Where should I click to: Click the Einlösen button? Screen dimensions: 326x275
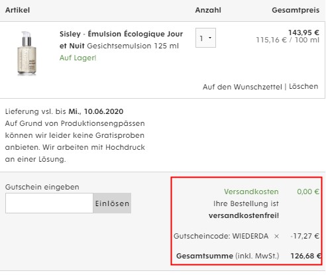(112, 203)
